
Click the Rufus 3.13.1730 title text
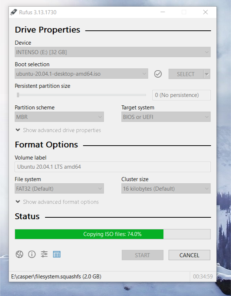tap(38, 12)
